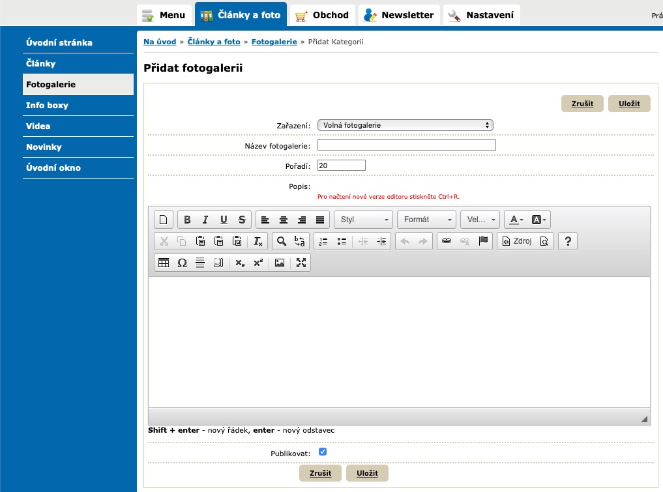Image resolution: width=663 pixels, height=492 pixels.
Task: Go to Úvodní stránka in sidebar
Action: click(78, 43)
